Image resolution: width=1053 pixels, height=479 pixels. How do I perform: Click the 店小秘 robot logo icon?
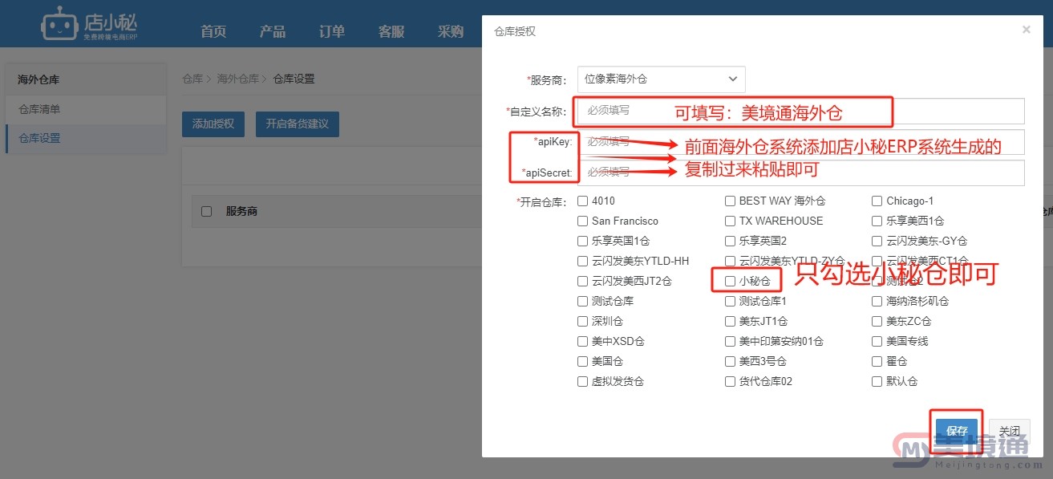tap(59, 24)
